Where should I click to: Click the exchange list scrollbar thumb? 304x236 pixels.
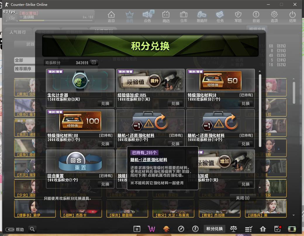pyautogui.click(x=260, y=111)
